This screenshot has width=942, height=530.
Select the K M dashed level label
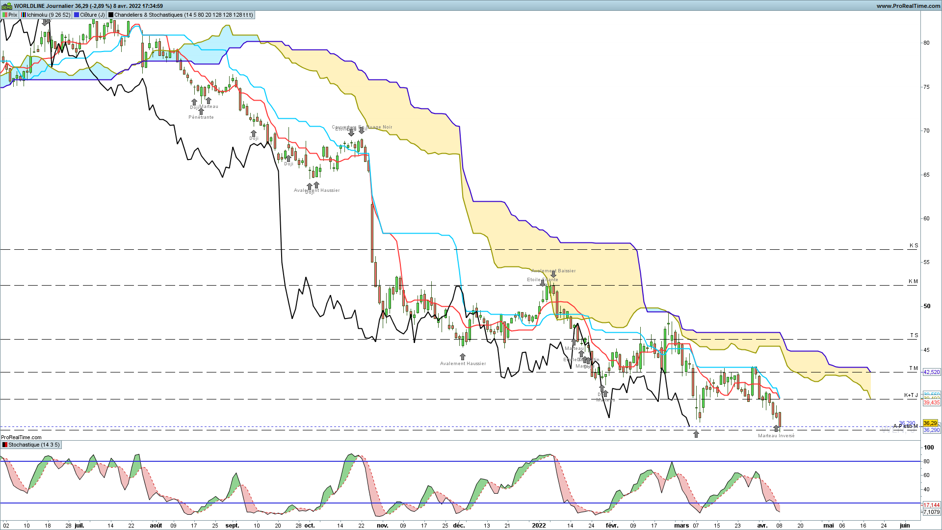(x=913, y=281)
